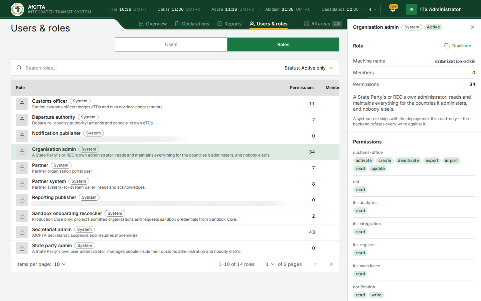The image size is (481, 301).
Task: Open the Departure authority role
Action: point(175,120)
